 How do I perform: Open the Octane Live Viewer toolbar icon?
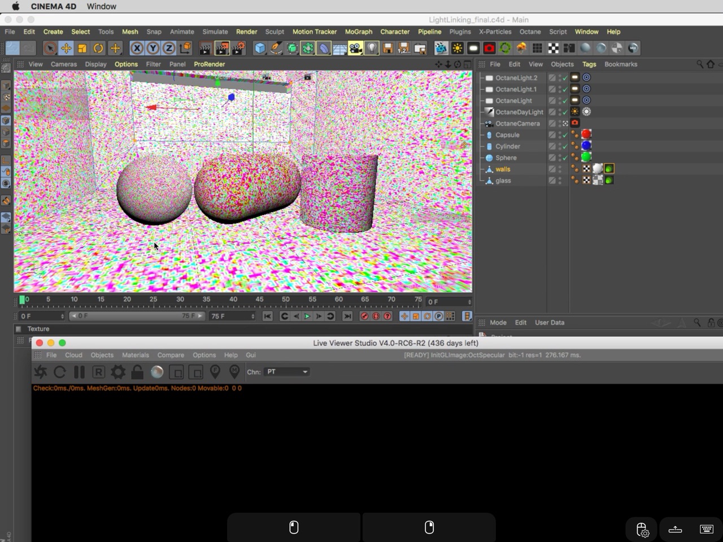pyautogui.click(x=441, y=49)
